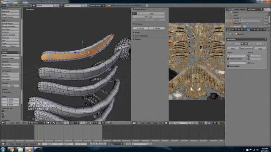
Task: Toggle Camera visibility eye in outliner
Action: point(261,21)
